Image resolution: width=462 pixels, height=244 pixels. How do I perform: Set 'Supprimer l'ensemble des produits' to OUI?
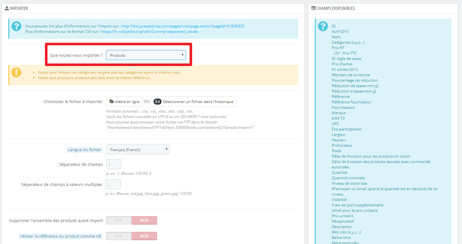pos(119,220)
